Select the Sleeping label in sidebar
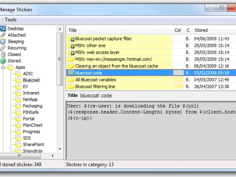 click(x=16, y=41)
